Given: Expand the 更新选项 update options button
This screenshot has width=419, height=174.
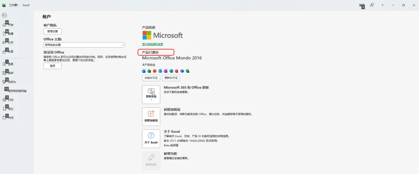Looking at the screenshot, I should click(151, 95).
